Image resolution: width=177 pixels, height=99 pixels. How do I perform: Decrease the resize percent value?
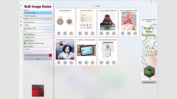pyautogui.click(x=50, y=19)
